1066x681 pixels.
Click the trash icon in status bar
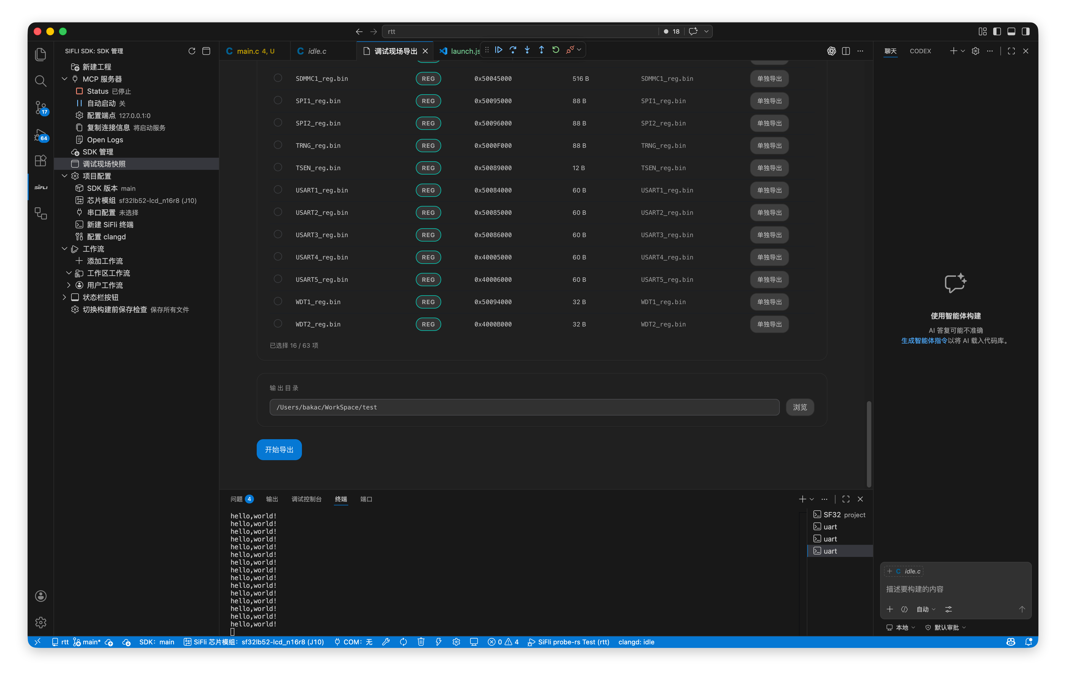pyautogui.click(x=420, y=642)
